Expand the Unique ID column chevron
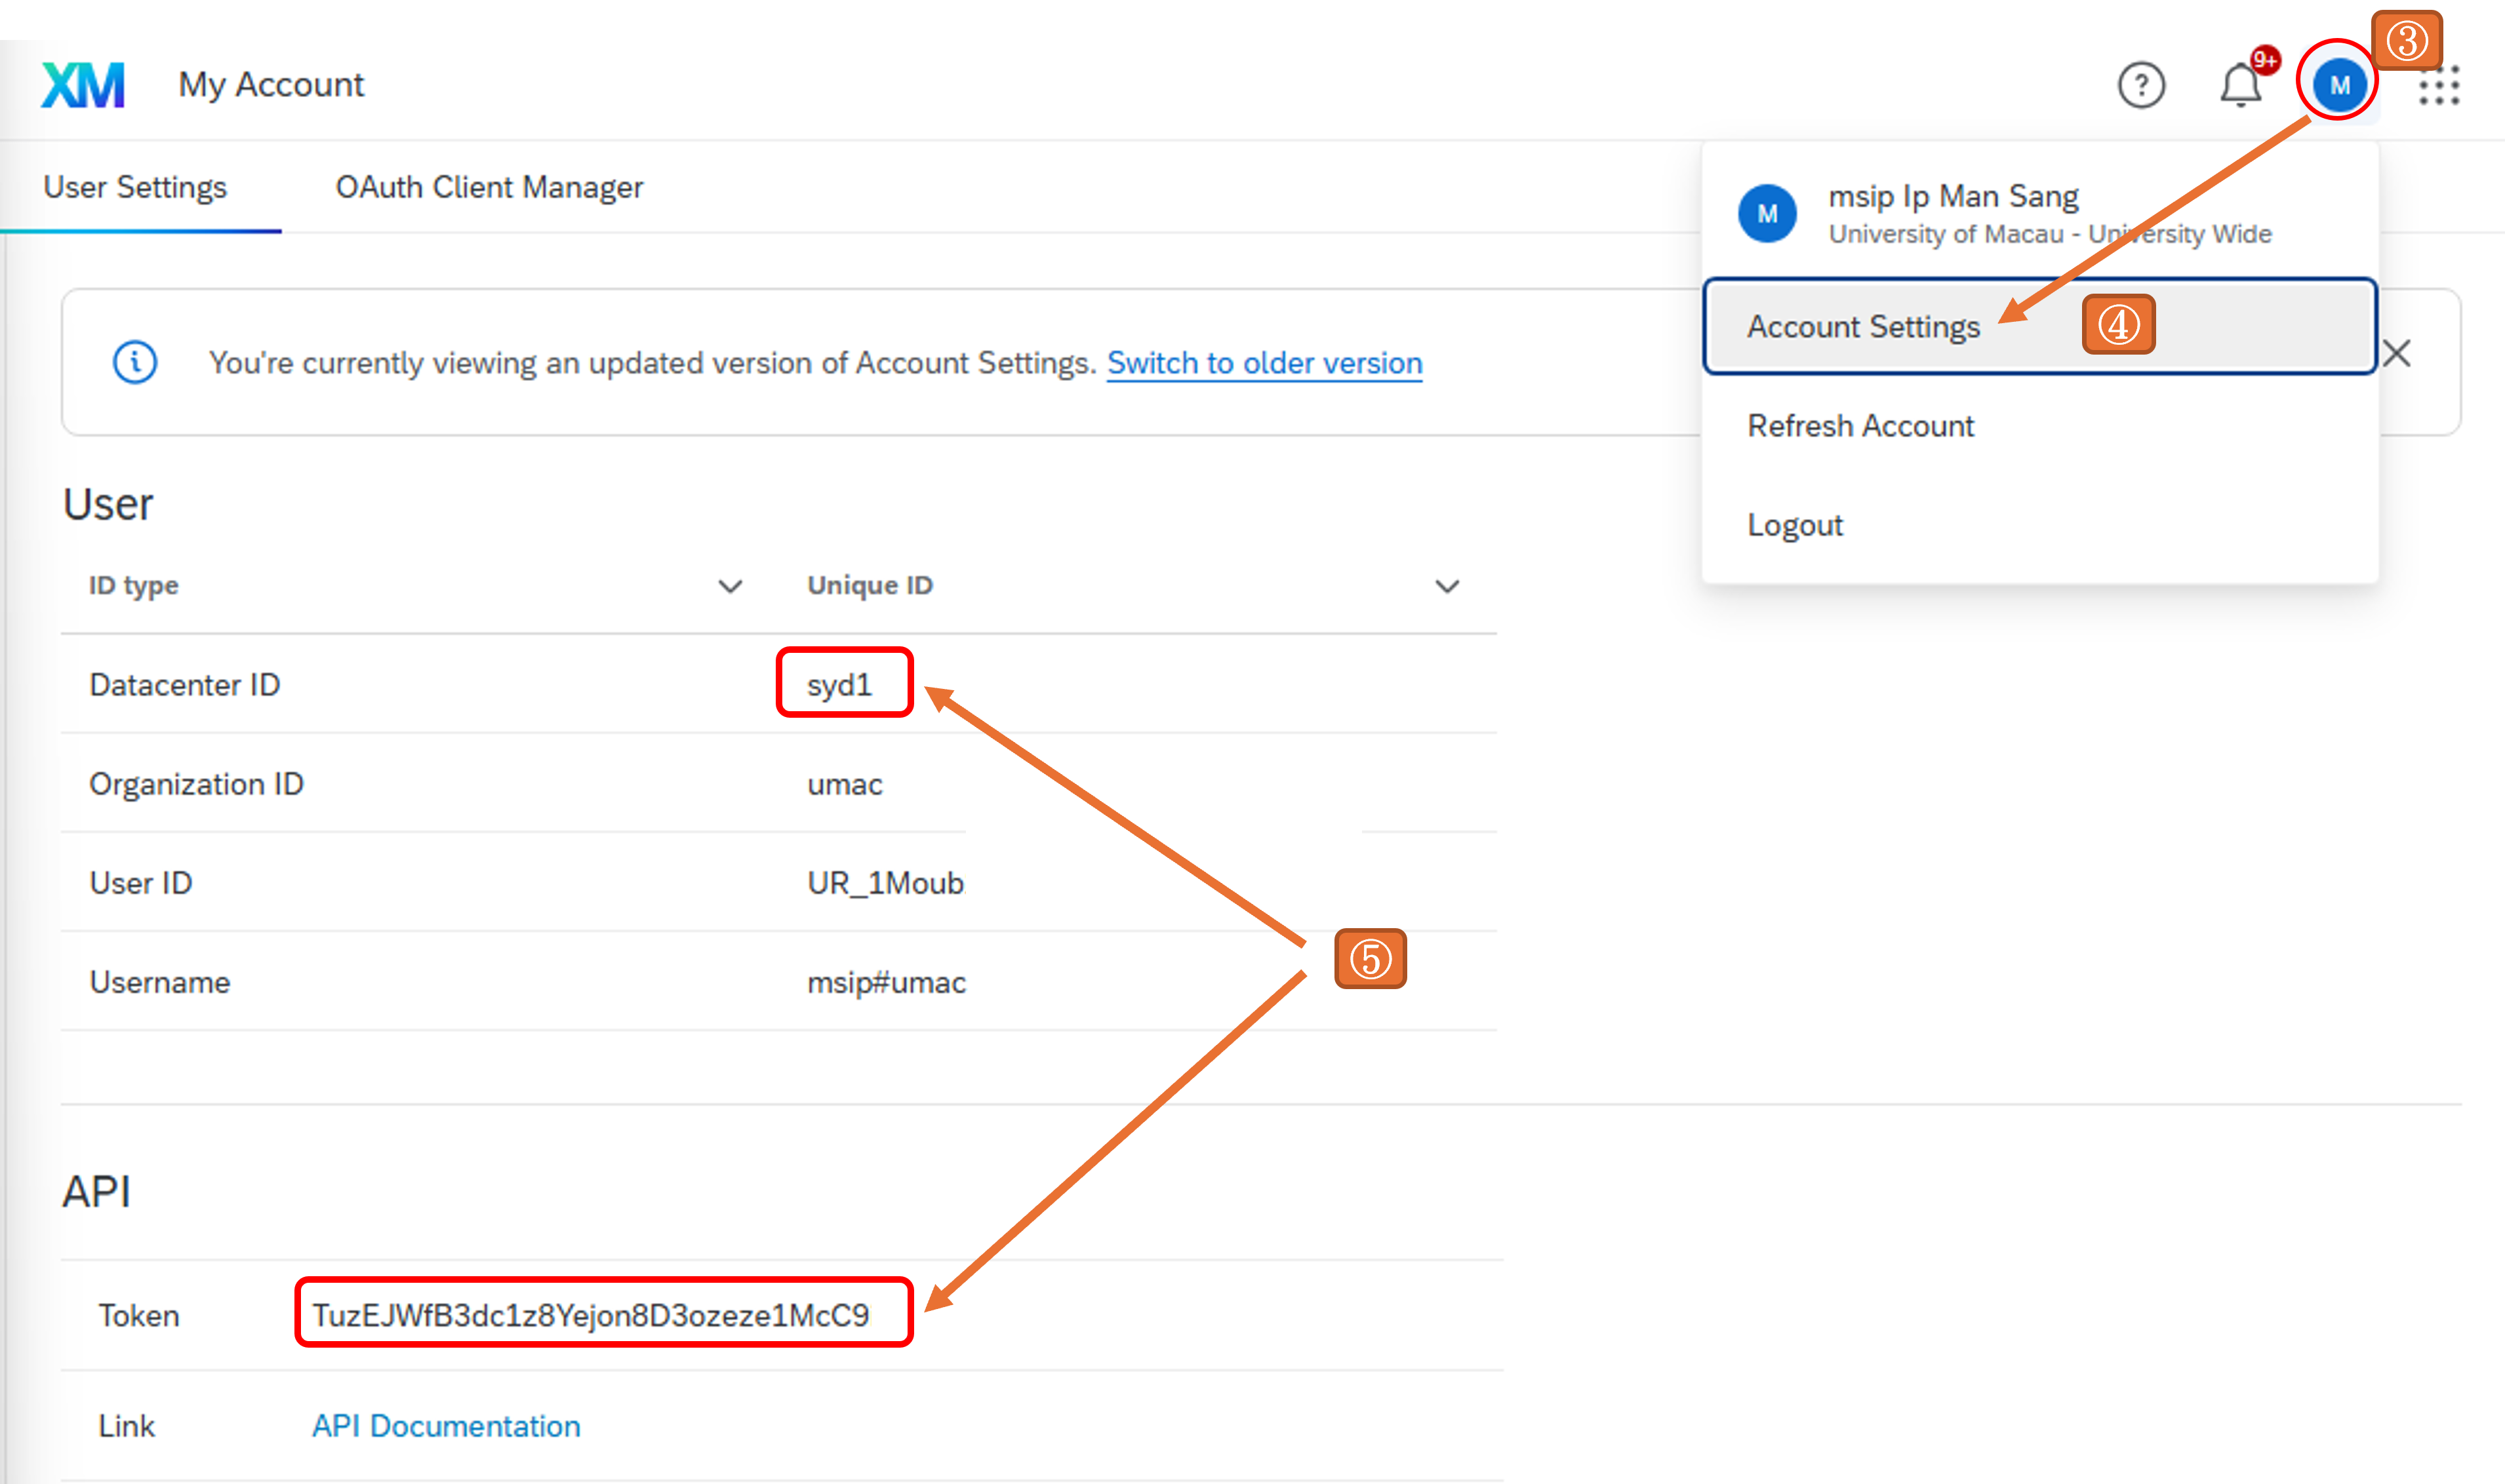 1447,586
